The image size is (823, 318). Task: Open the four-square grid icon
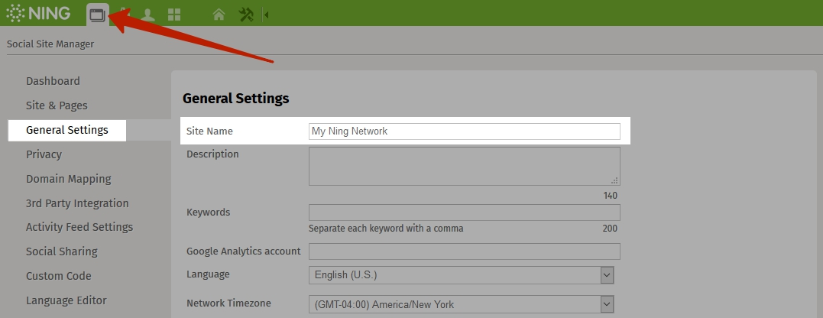174,15
